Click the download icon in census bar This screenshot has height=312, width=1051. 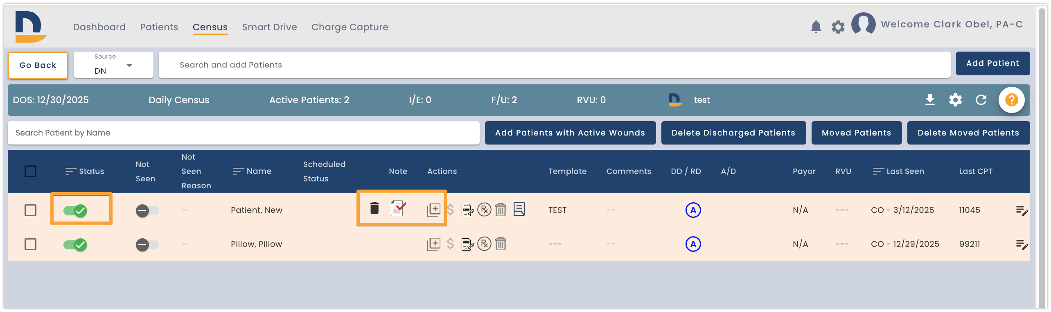coord(930,99)
